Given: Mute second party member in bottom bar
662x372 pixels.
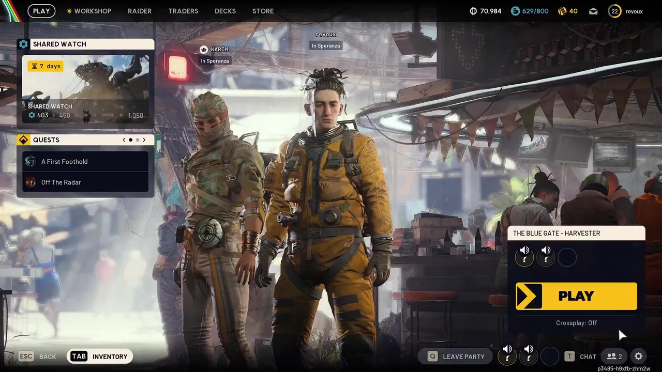Looking at the screenshot, I should (x=529, y=356).
